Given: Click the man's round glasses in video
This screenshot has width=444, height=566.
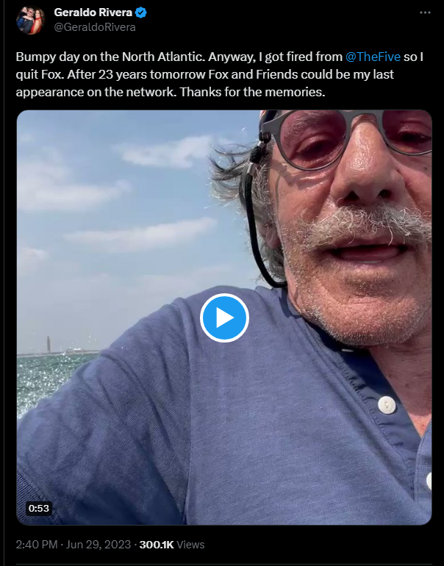Looking at the screenshot, I should [x=346, y=139].
